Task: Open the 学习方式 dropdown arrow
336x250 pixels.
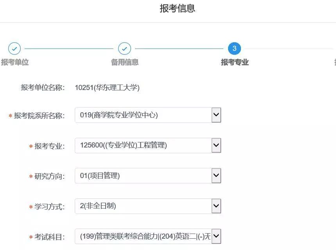Action: (x=216, y=206)
